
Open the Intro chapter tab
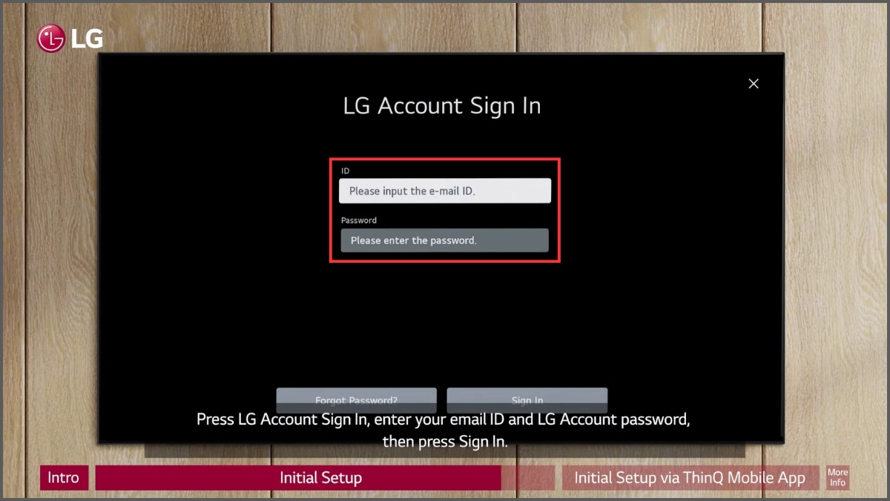click(64, 478)
